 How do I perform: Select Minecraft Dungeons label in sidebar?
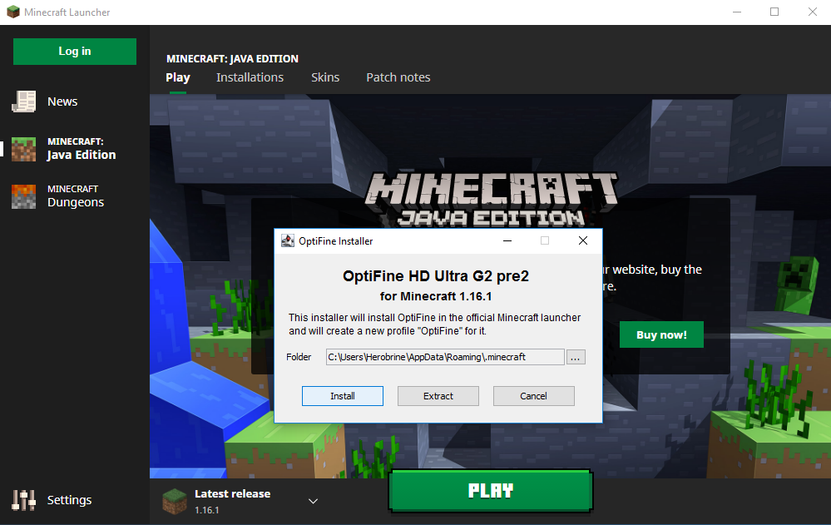76,196
